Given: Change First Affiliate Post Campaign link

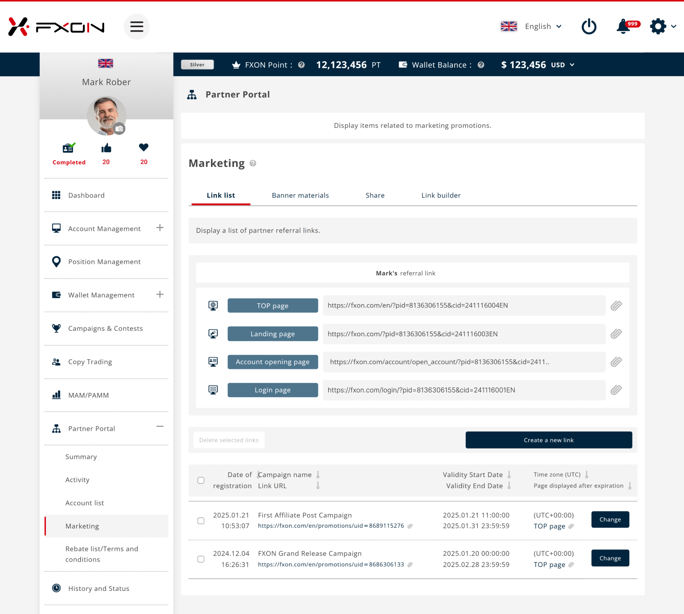Looking at the screenshot, I should (610, 520).
